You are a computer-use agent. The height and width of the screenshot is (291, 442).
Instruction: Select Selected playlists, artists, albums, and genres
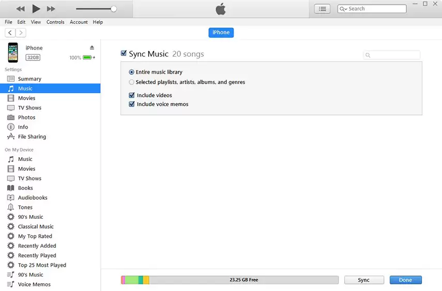[131, 82]
